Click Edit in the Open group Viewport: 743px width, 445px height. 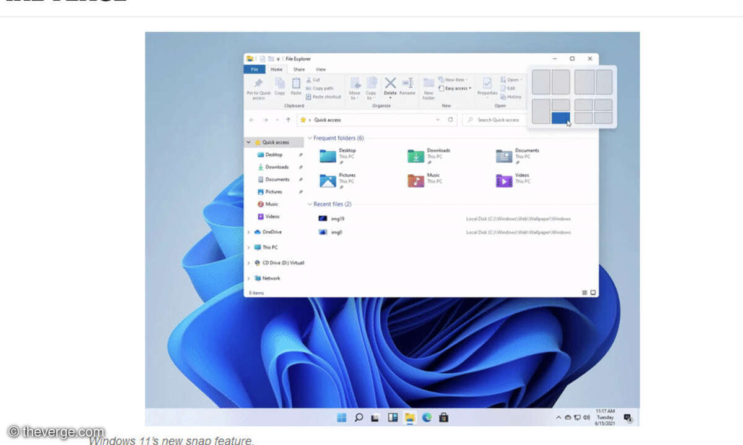coord(508,88)
